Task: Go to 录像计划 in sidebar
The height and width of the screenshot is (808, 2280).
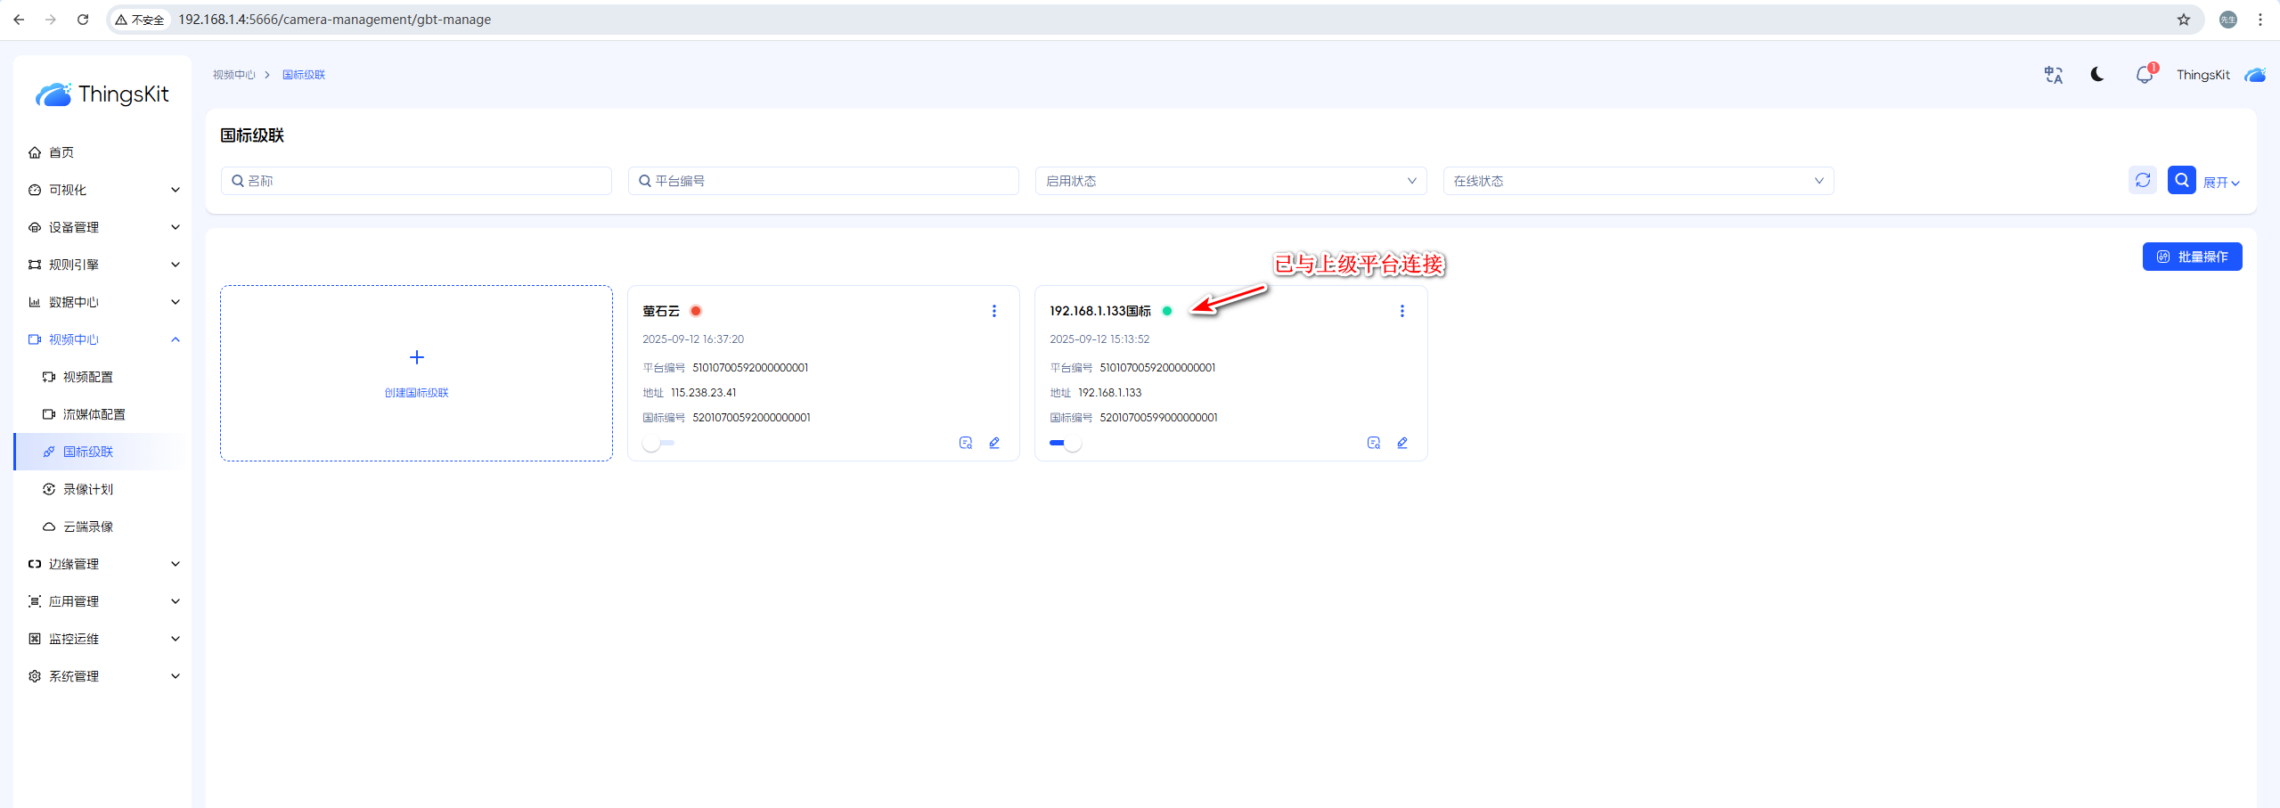Action: coord(88,489)
